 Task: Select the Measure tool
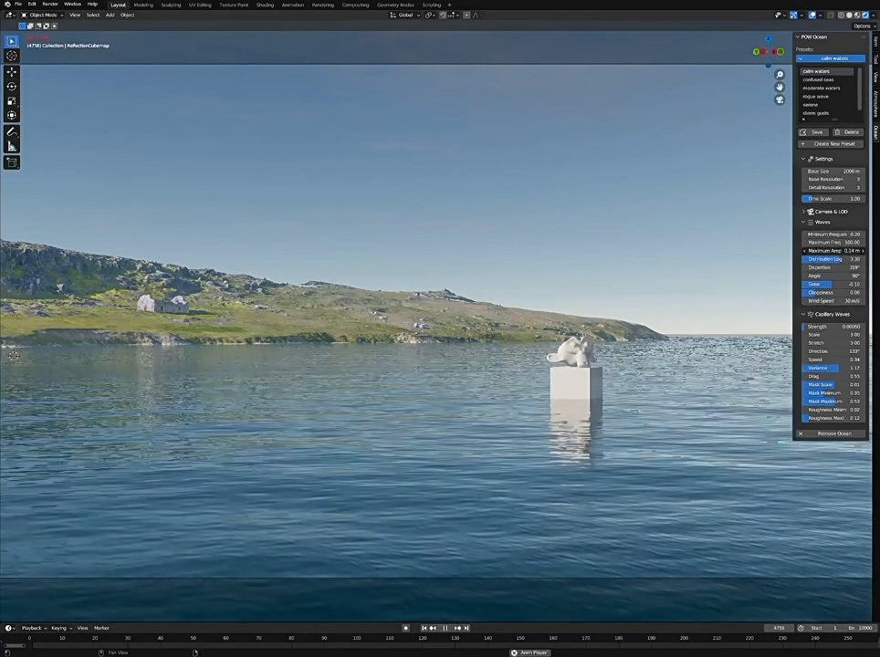coord(12,144)
